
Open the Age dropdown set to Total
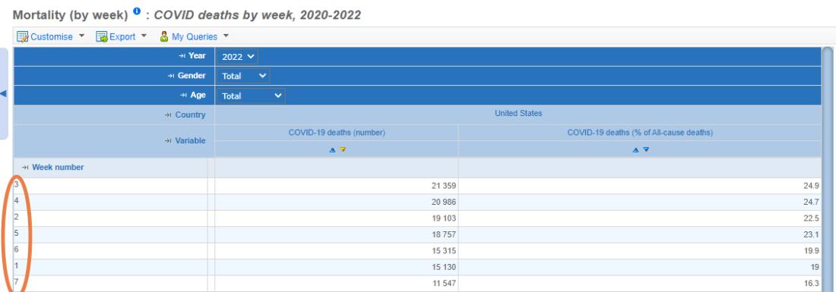click(251, 96)
